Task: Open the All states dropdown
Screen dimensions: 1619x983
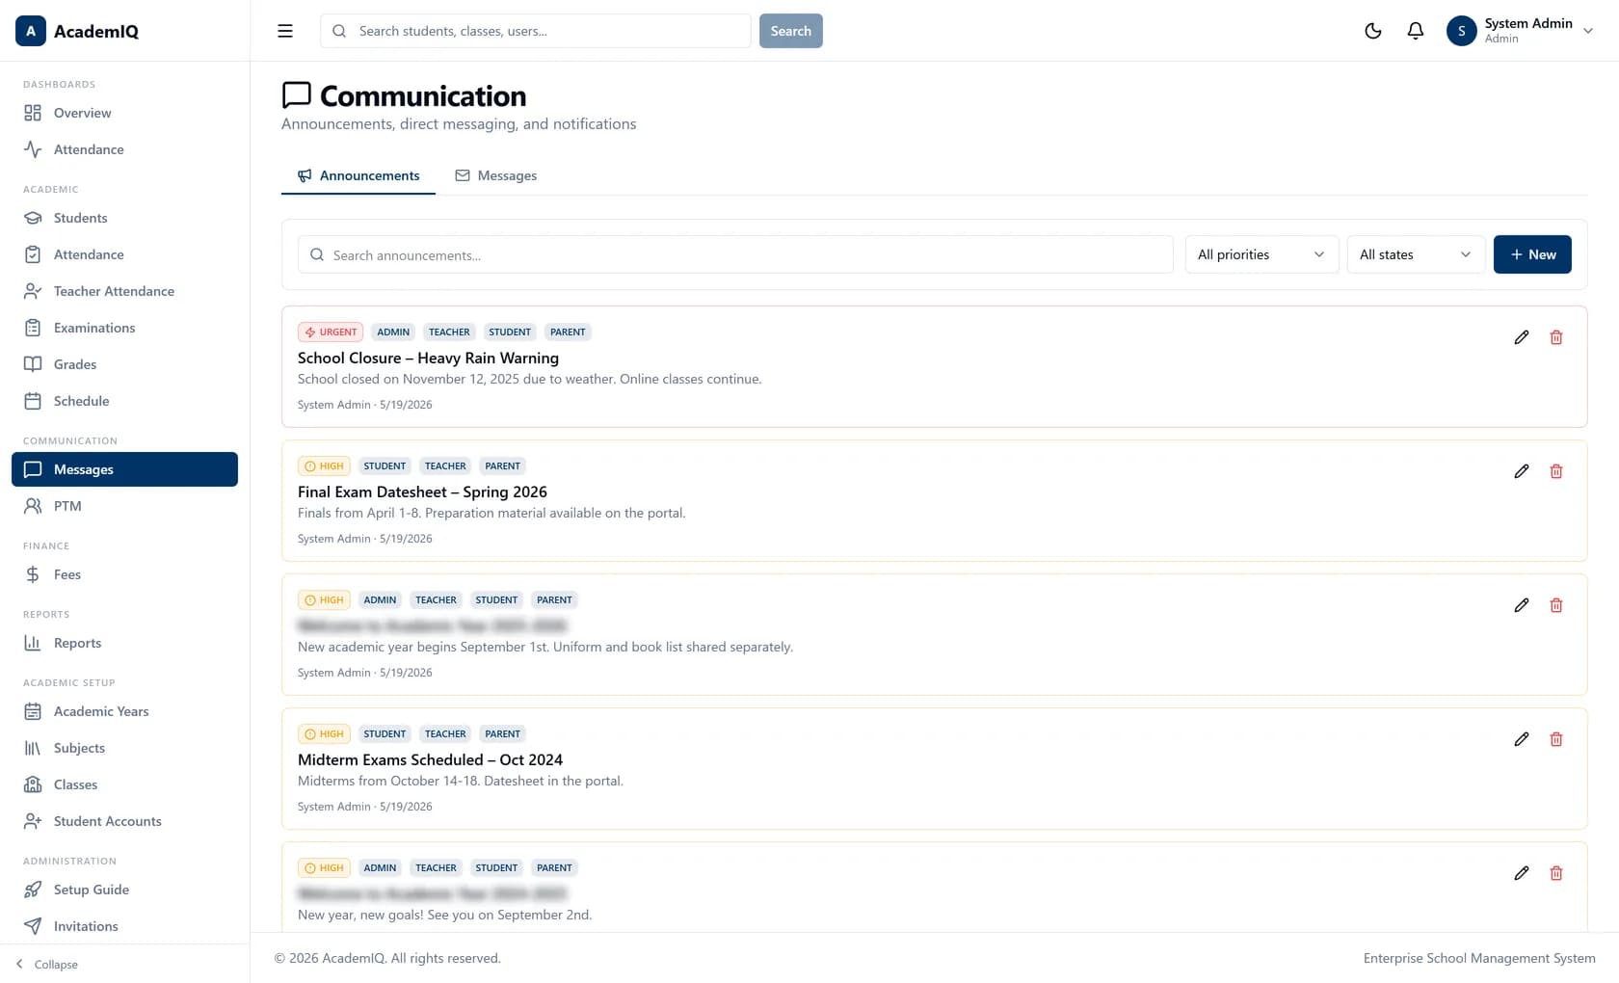Action: 1416,254
